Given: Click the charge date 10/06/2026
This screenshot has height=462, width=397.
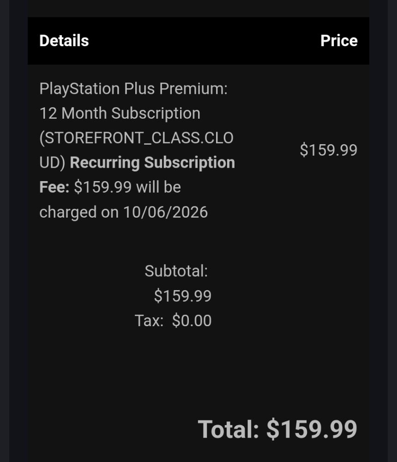Looking at the screenshot, I should click(x=166, y=212).
